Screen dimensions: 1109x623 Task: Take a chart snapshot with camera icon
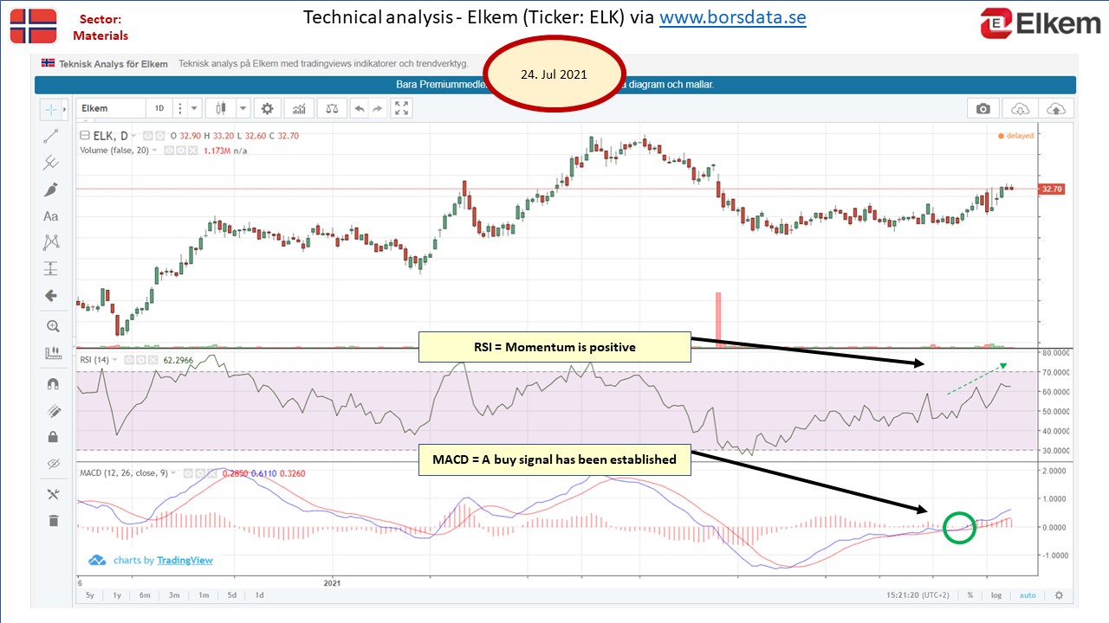tap(983, 108)
